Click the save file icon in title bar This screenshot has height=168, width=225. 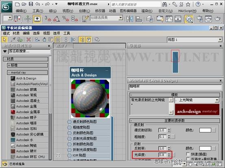(x=31, y=4)
